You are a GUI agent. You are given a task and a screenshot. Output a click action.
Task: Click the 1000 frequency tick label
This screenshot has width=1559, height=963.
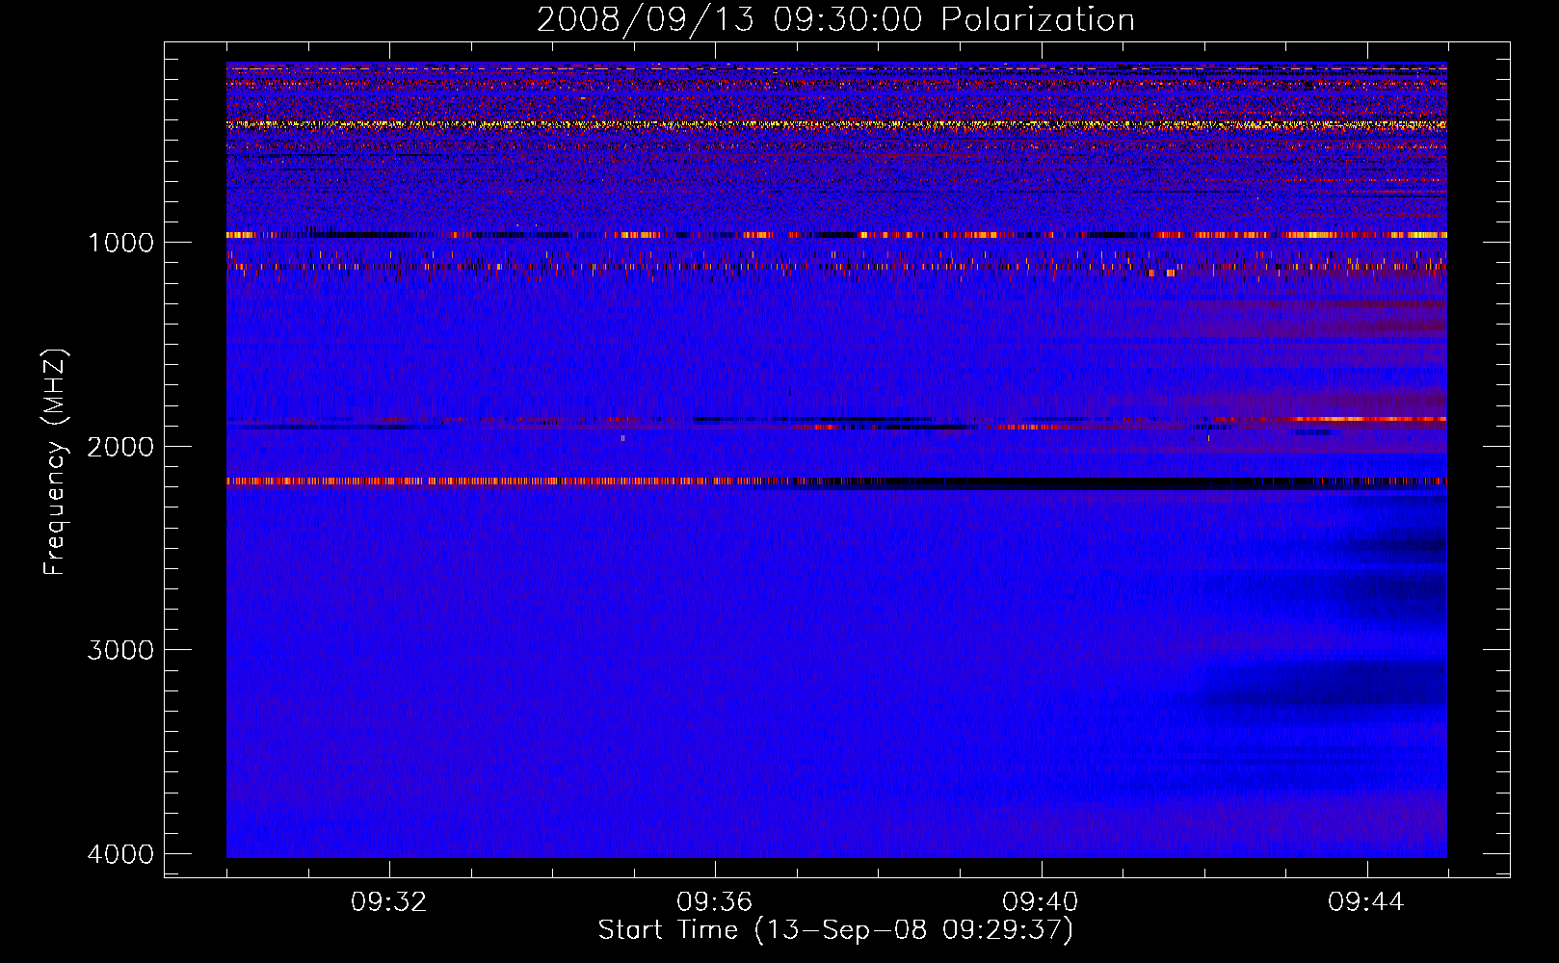click(x=120, y=243)
